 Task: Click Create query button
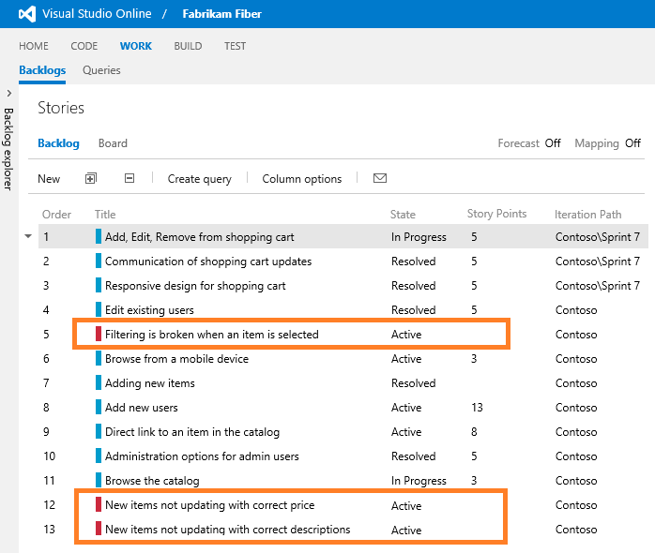(x=199, y=179)
